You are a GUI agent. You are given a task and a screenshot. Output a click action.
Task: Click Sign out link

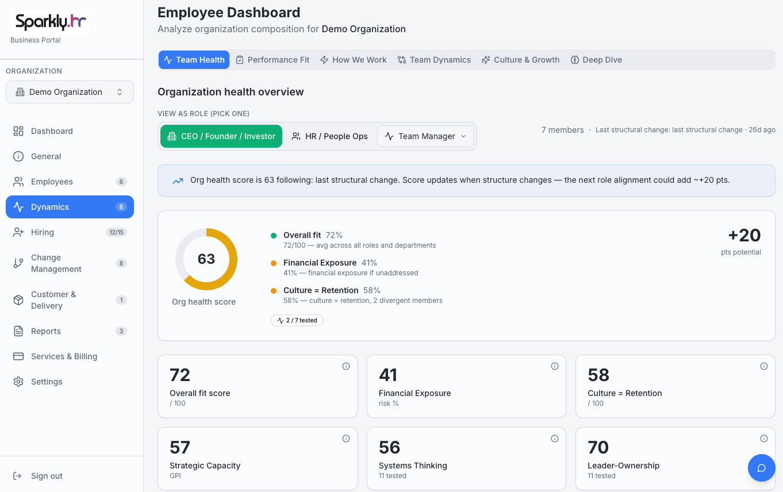pos(47,476)
